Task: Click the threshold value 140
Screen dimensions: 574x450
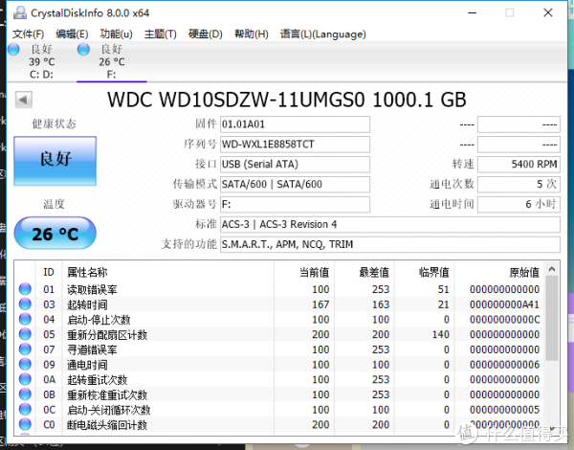Action: [440, 334]
